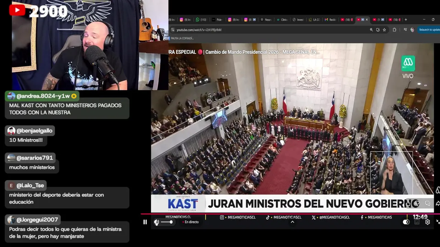The height and width of the screenshot is (247, 440).
Task: Share the video with the arrow icon
Action: coord(438,203)
